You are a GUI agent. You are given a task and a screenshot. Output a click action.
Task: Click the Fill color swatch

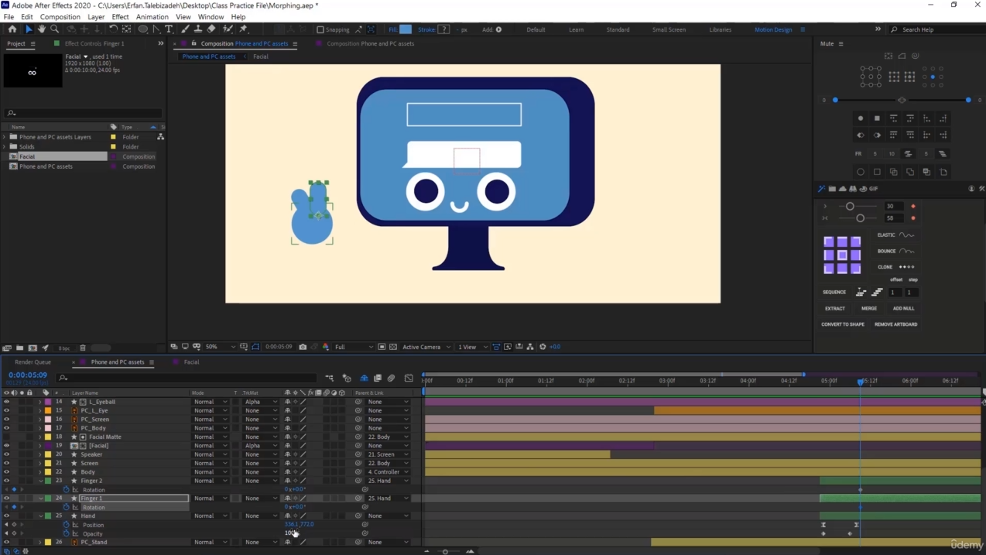(406, 29)
